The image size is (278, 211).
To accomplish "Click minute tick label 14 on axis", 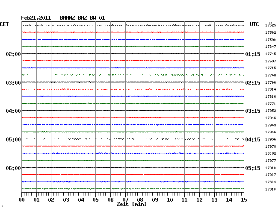I will [229, 200].
